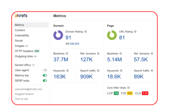The height and width of the screenshot is (112, 169).
Task: Open Outgoing links in the sidebar
Action: [x=24, y=56]
